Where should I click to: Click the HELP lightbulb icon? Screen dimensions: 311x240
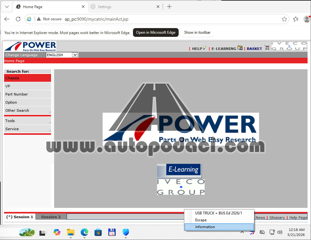pyautogui.click(x=205, y=48)
